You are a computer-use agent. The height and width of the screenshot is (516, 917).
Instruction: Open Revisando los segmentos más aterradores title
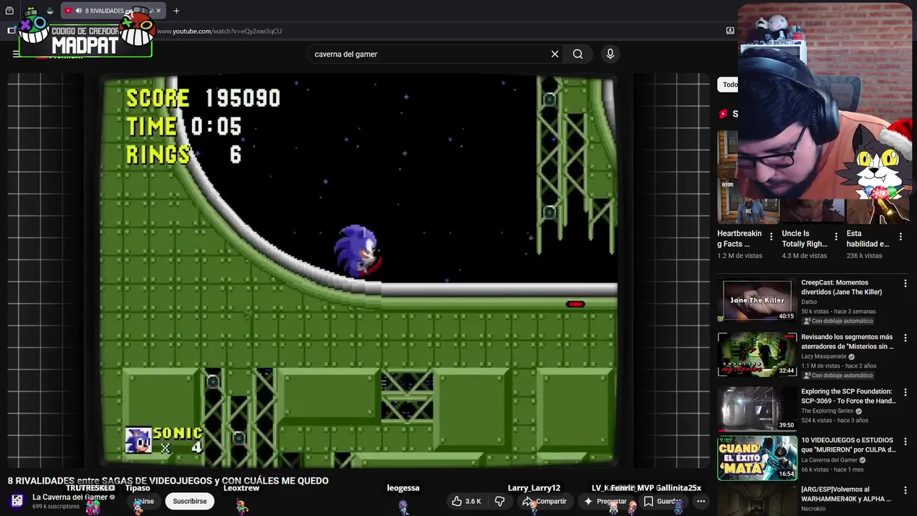[x=848, y=342]
